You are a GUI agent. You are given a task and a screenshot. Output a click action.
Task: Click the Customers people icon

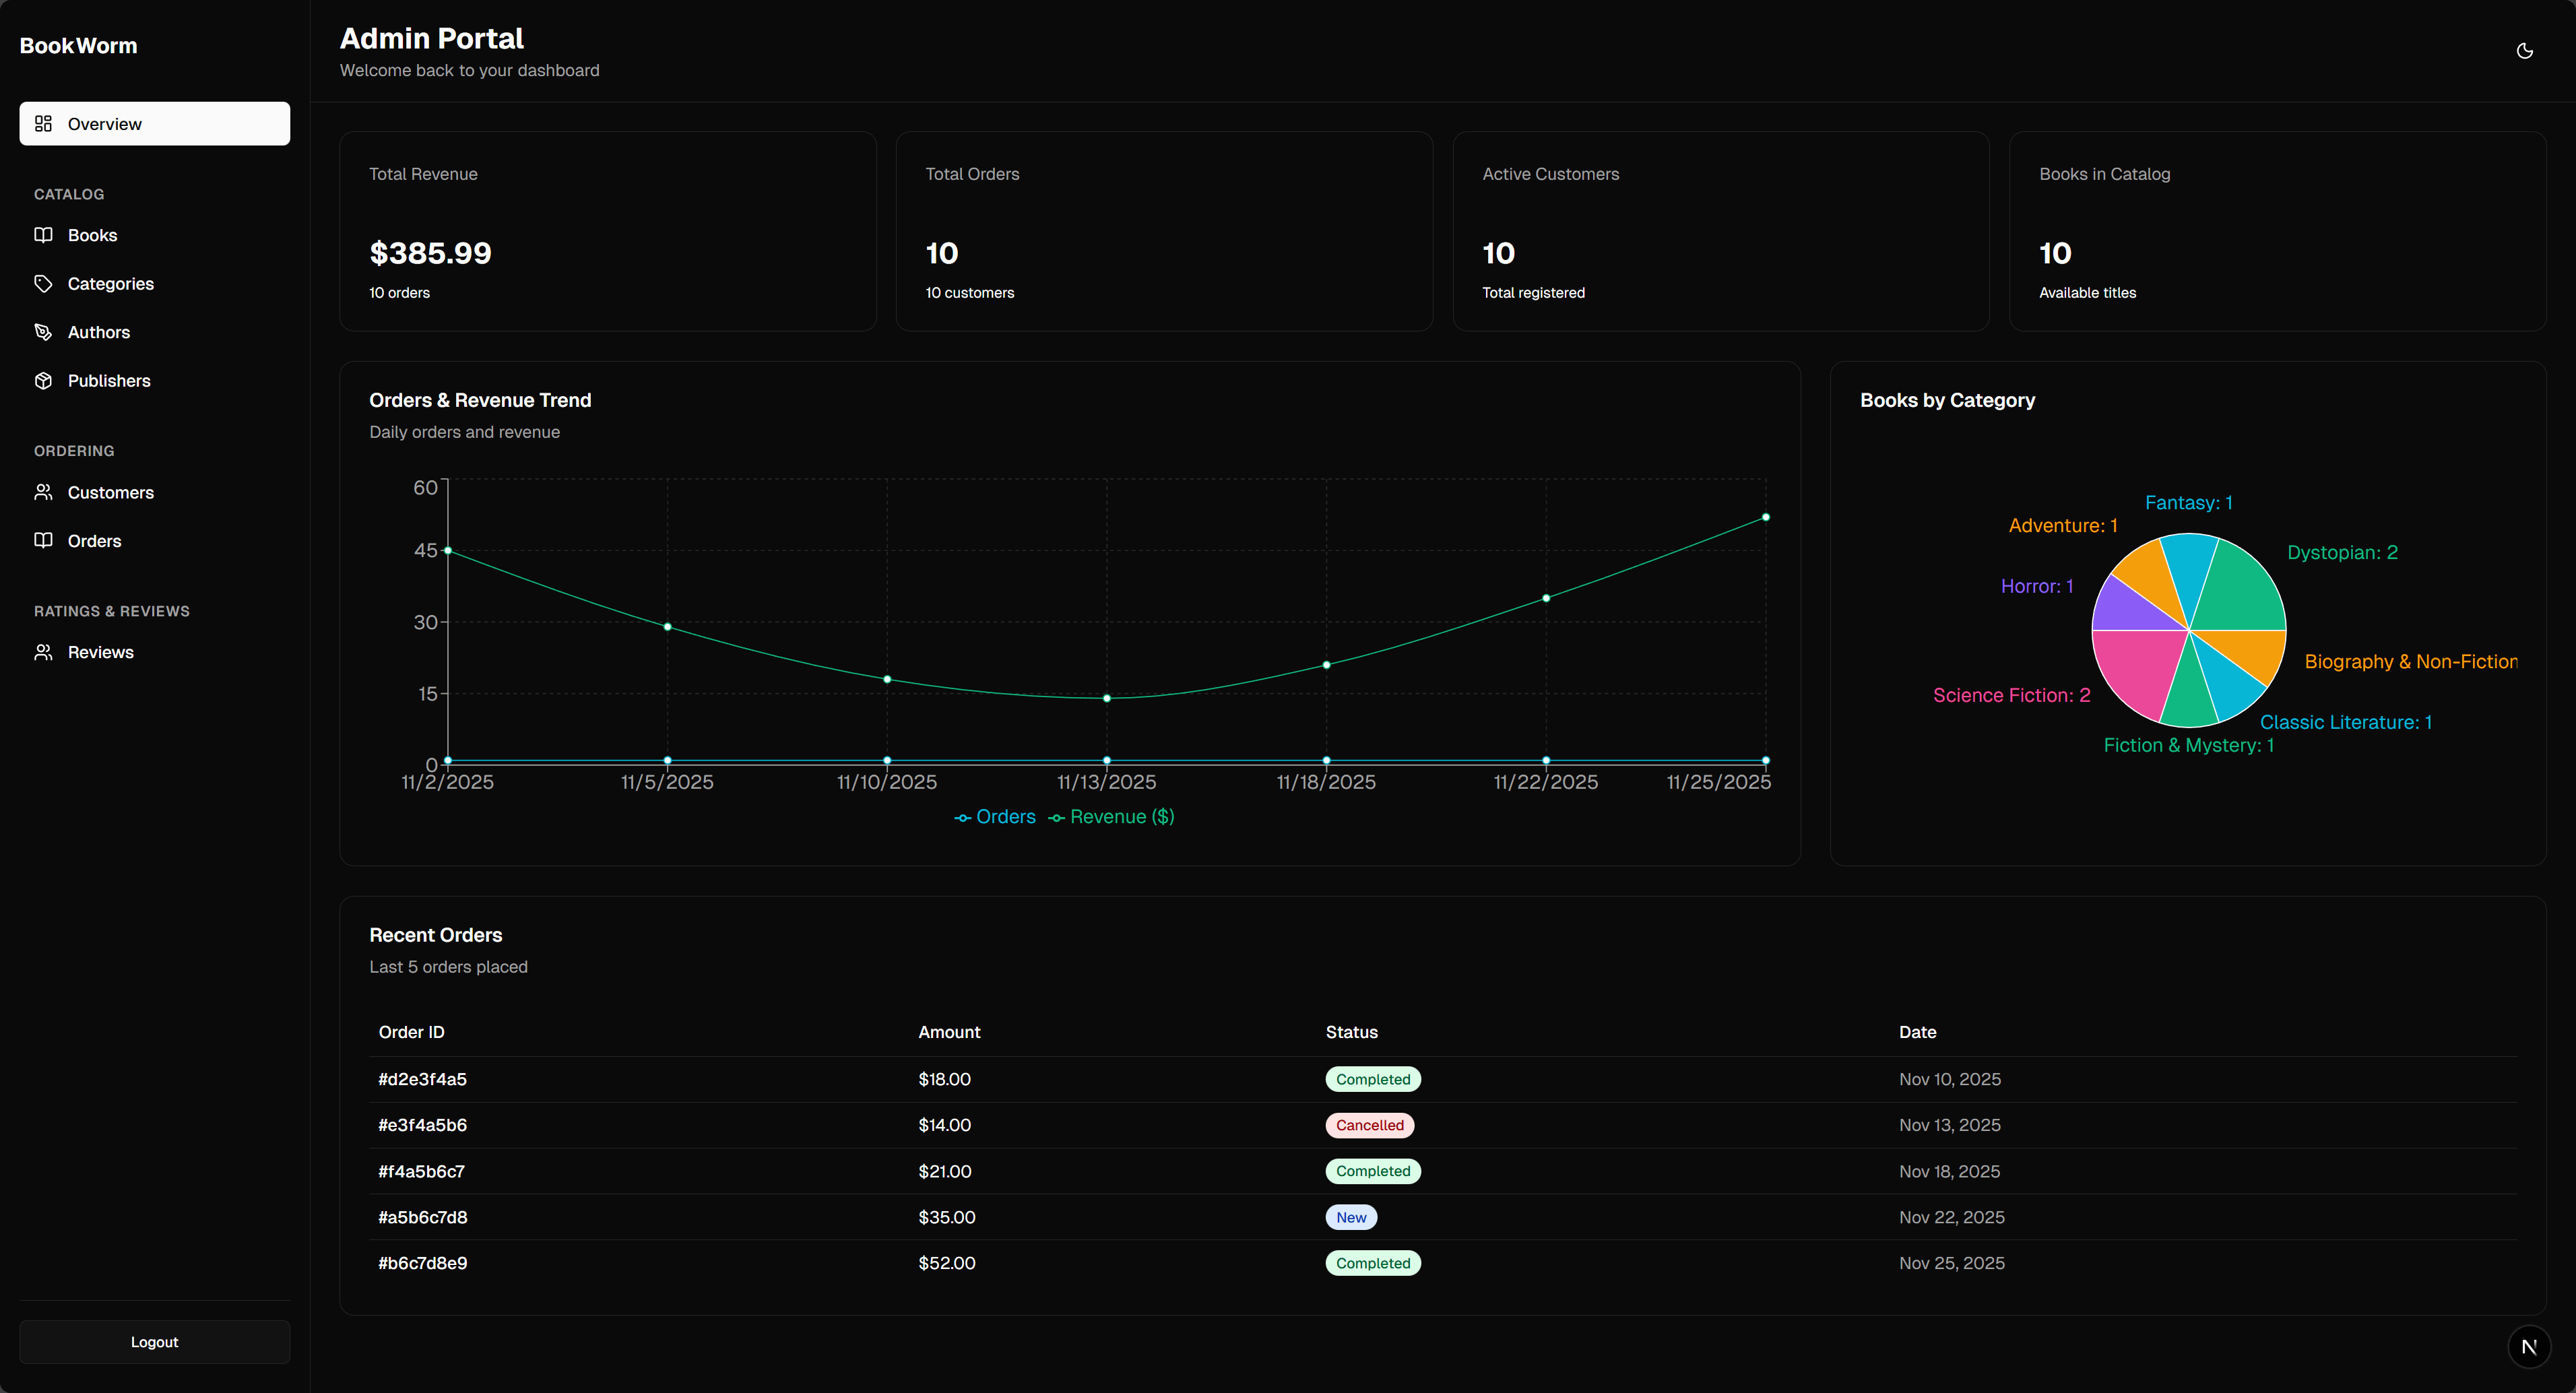pyautogui.click(x=43, y=492)
